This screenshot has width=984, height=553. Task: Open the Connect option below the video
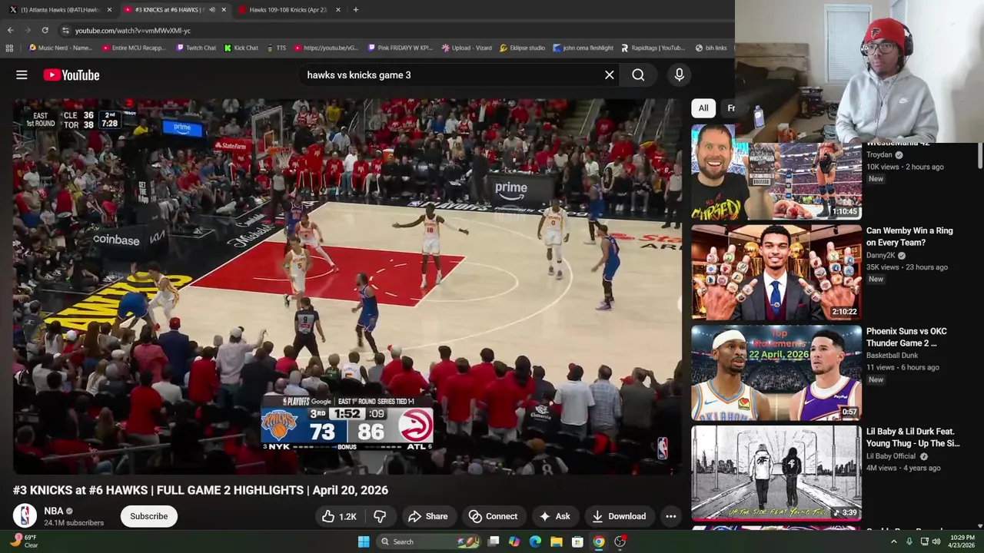pos(493,516)
